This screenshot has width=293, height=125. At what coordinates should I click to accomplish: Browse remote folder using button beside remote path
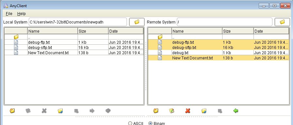pos(282,22)
